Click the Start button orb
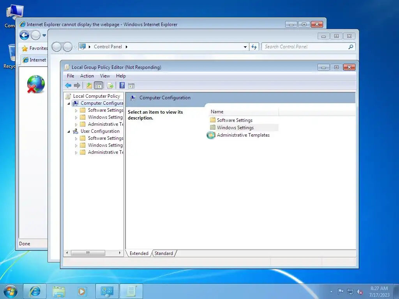The width and height of the screenshot is (399, 299). pos(10,291)
